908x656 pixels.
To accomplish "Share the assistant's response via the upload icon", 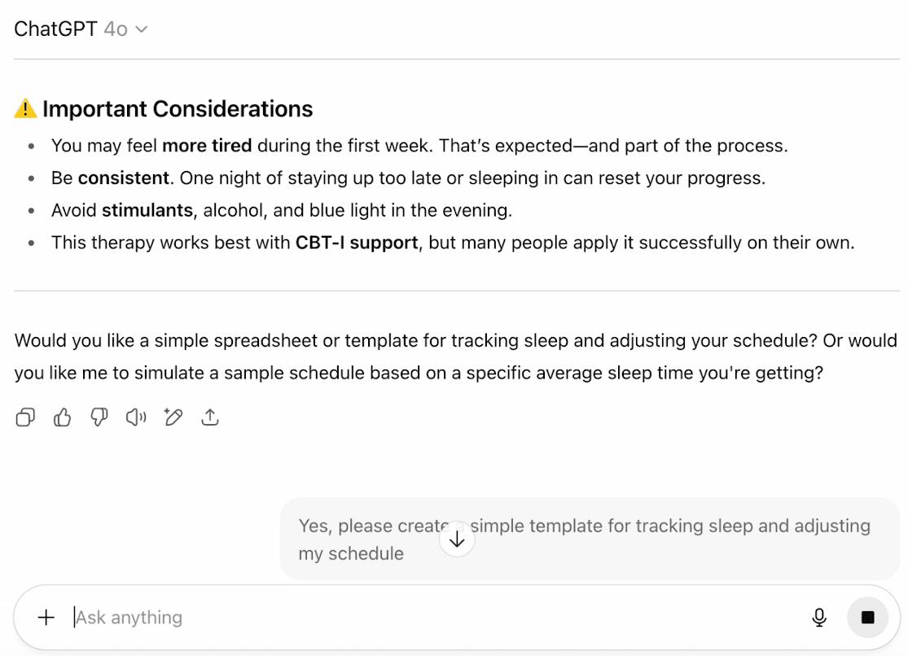I will point(209,417).
